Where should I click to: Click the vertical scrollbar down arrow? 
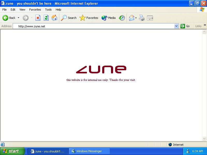pos(204,139)
